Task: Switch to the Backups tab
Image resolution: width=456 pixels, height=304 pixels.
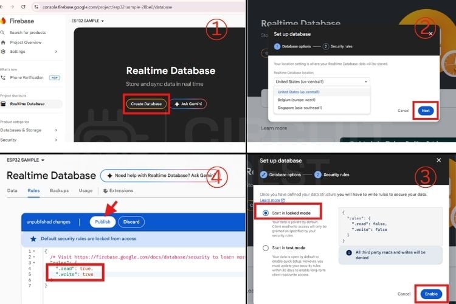Action: 60,190
